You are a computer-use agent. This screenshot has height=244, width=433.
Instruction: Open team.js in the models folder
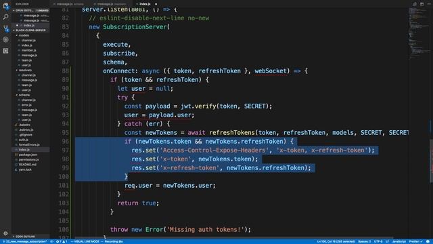click(26, 60)
